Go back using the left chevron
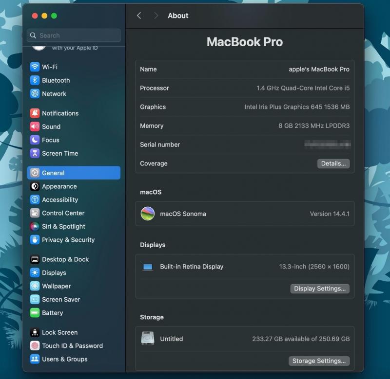Image resolution: width=390 pixels, height=379 pixels. 139,16
